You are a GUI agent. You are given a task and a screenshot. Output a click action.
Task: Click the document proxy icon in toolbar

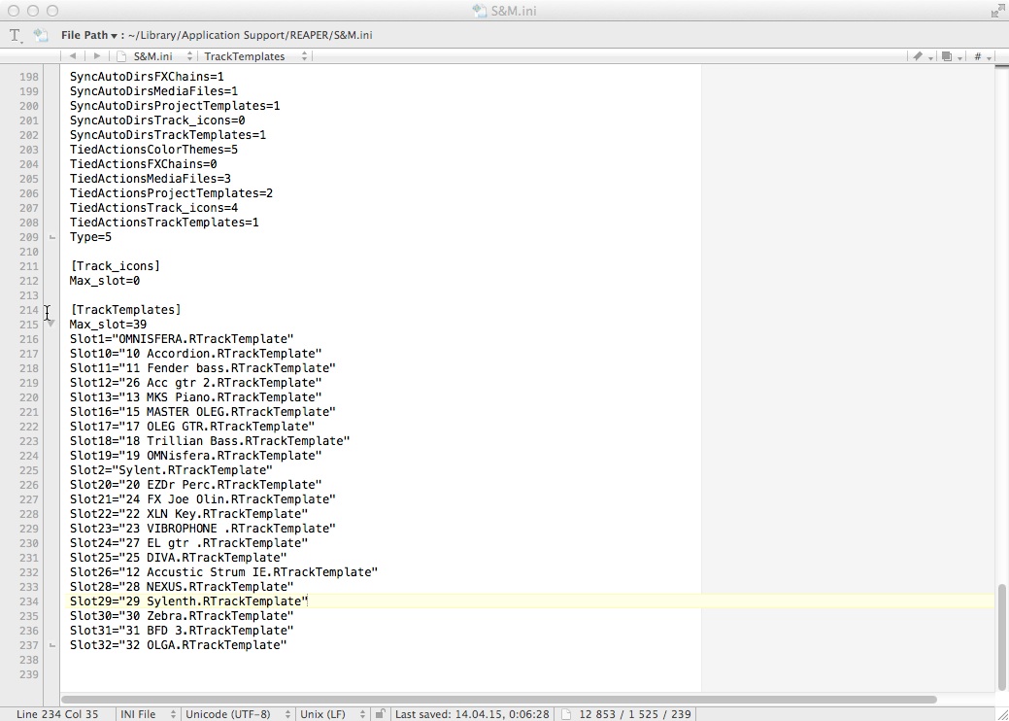pos(41,35)
